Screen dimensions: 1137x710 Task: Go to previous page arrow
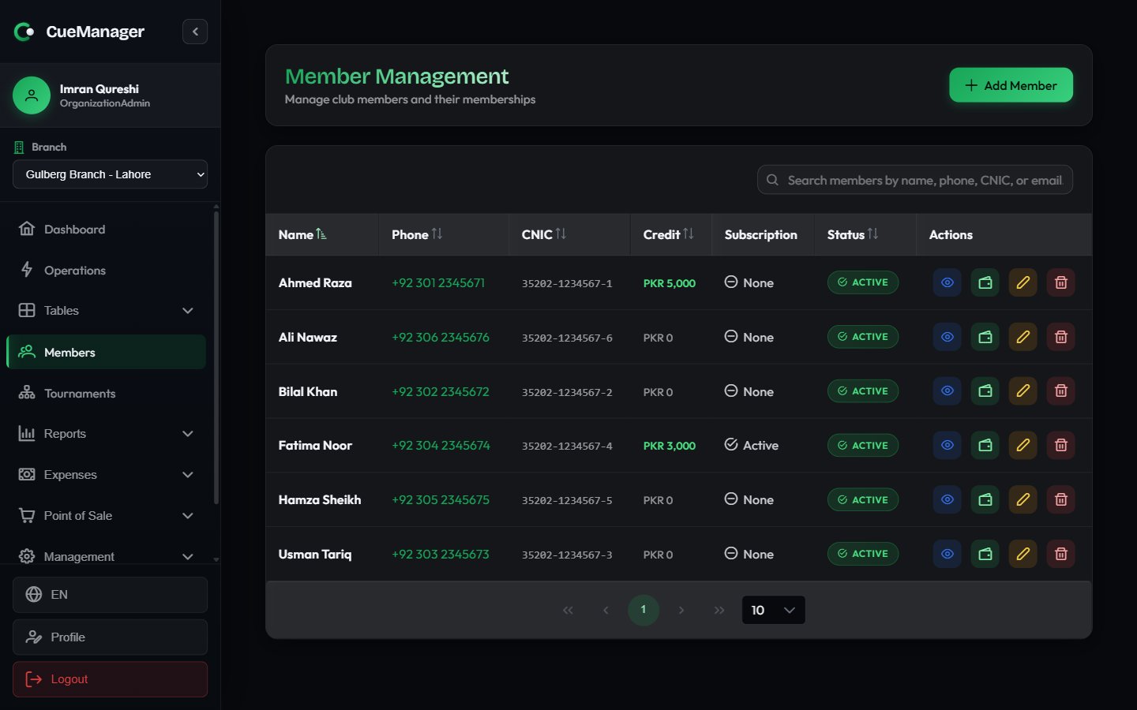tap(606, 610)
